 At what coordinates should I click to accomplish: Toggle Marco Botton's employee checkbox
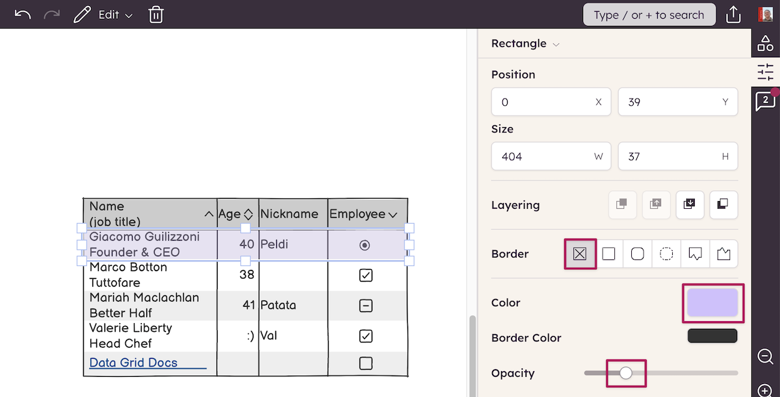coord(365,275)
